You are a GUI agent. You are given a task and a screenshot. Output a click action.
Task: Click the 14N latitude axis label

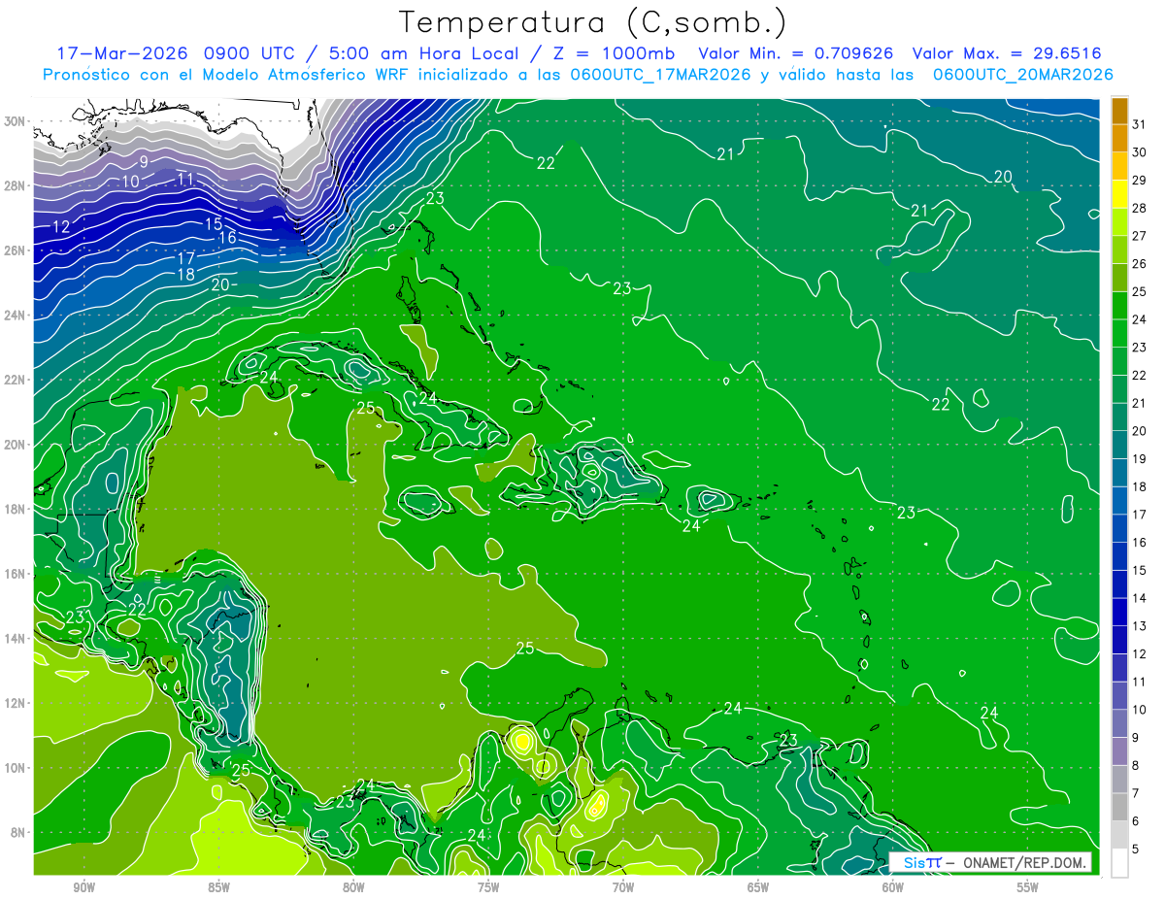(17, 639)
